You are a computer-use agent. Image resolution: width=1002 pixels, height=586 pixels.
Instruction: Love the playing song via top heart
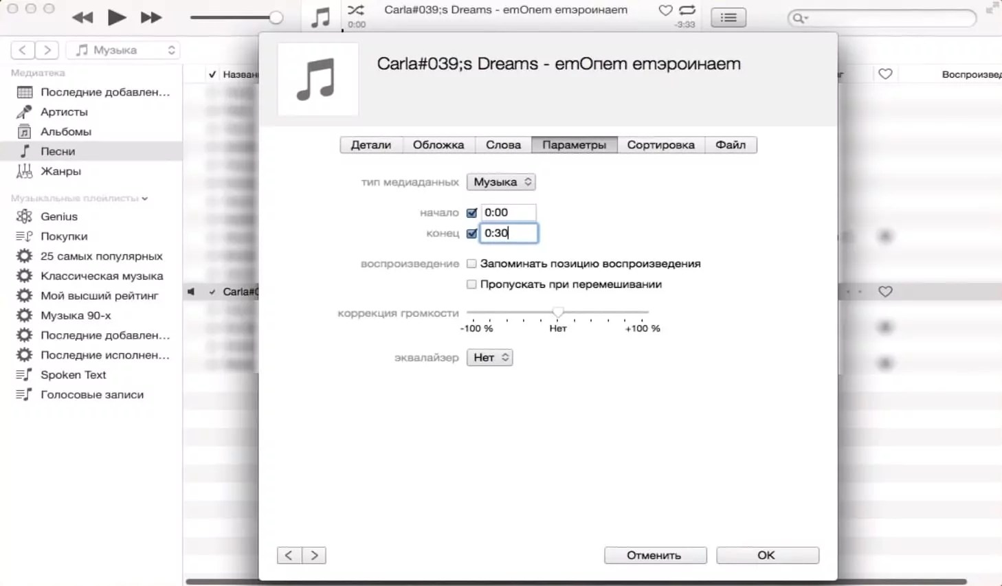665,10
